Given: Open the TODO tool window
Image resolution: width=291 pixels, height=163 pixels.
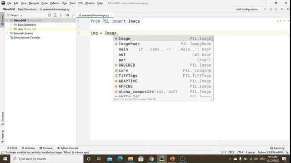Looking at the screenshot, I should [12, 148].
